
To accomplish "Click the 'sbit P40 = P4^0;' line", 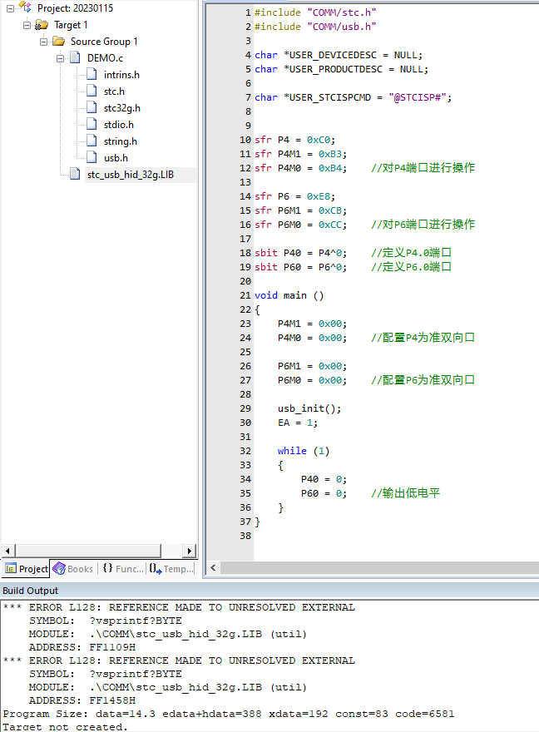I will point(301,253).
